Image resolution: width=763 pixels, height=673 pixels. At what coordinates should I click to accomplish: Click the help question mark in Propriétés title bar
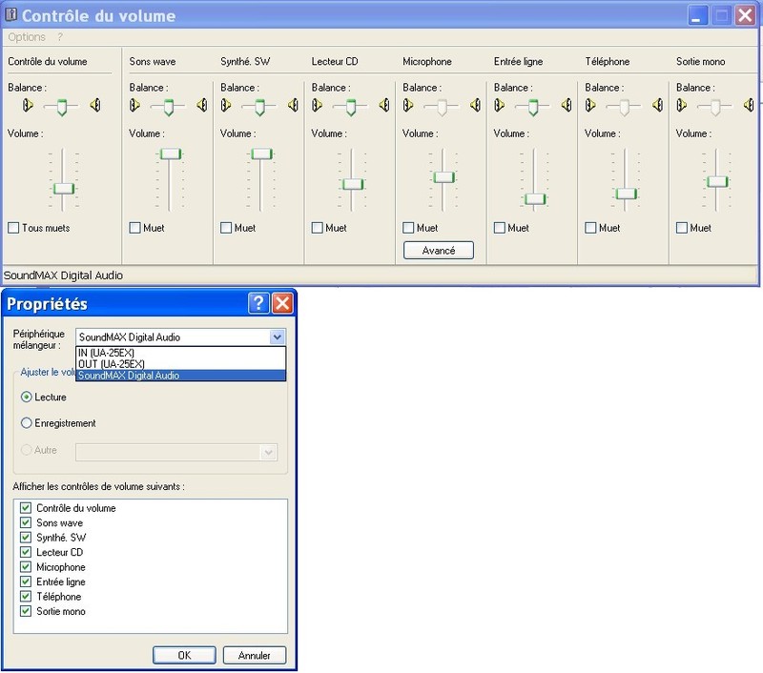pos(258,304)
